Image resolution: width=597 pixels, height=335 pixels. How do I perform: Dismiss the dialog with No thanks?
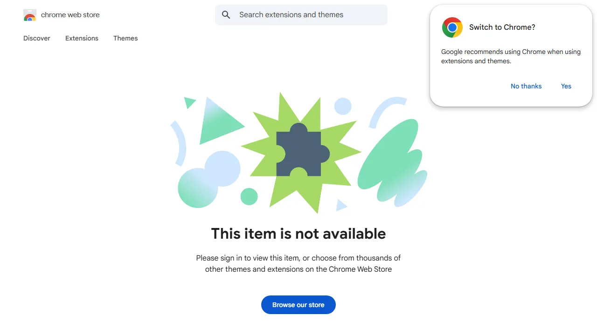point(526,86)
